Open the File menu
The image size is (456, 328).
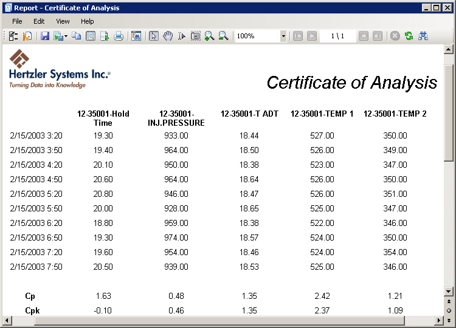[x=17, y=21]
